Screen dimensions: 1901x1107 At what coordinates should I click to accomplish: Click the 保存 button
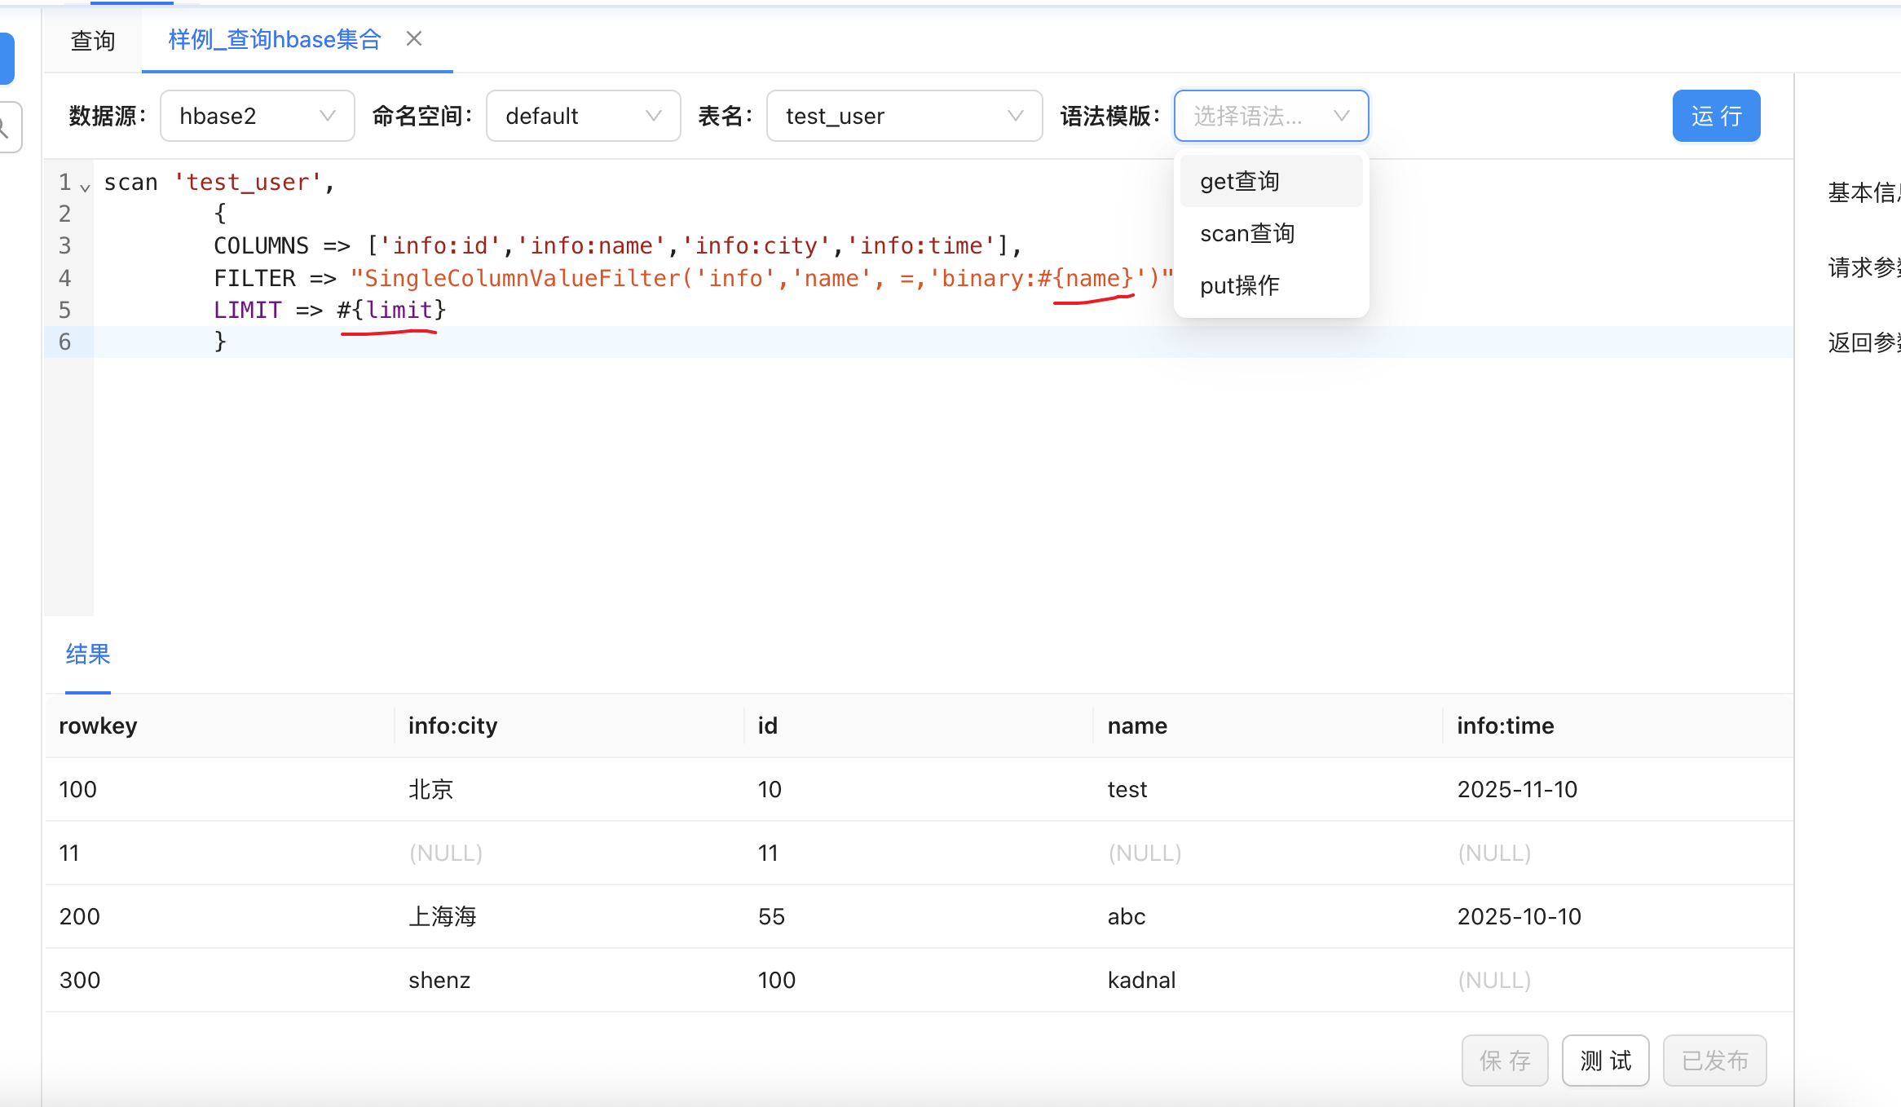pyautogui.click(x=1505, y=1061)
